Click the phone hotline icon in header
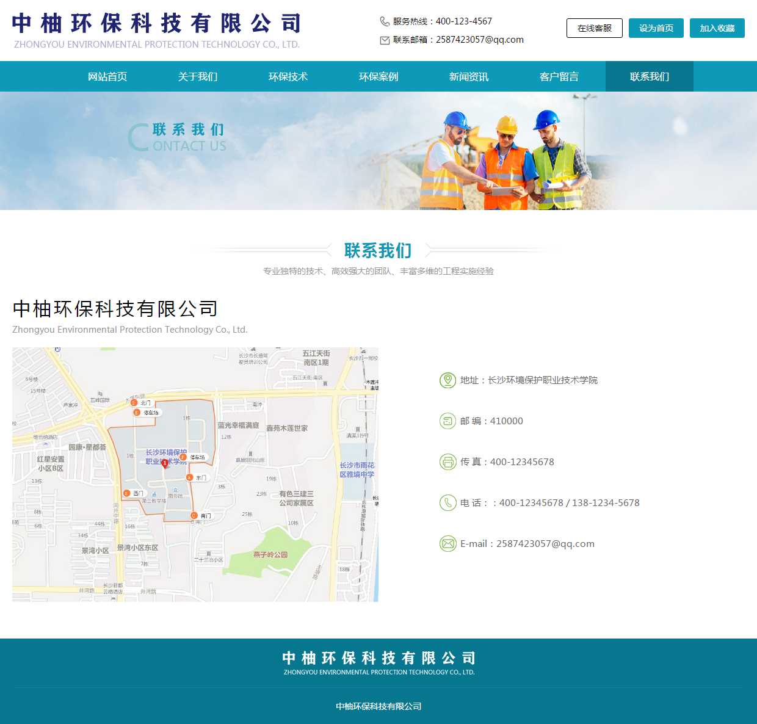 385,21
